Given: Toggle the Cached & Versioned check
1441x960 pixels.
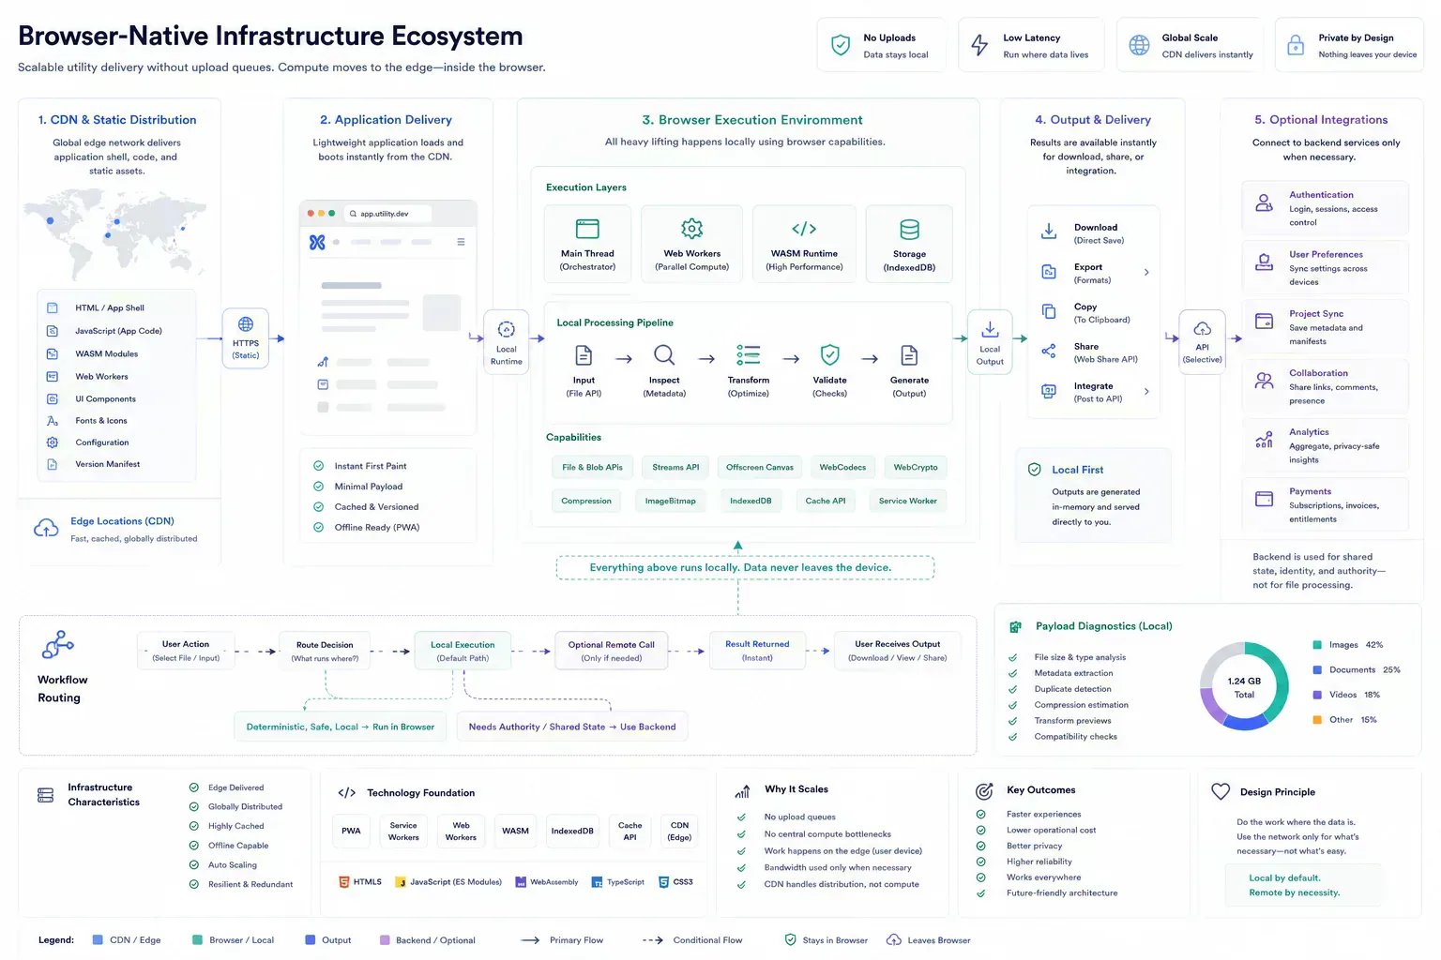Looking at the screenshot, I should pos(318,507).
